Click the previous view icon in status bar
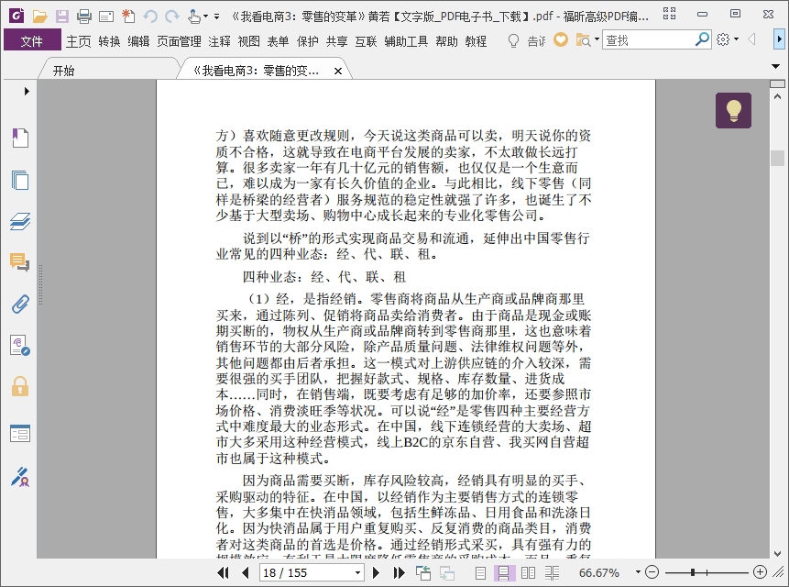Image resolution: width=789 pixels, height=587 pixels. (423, 572)
